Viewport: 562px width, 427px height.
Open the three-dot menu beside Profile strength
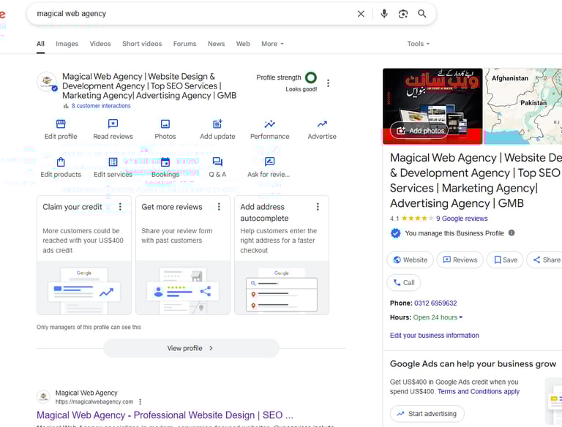[329, 83]
